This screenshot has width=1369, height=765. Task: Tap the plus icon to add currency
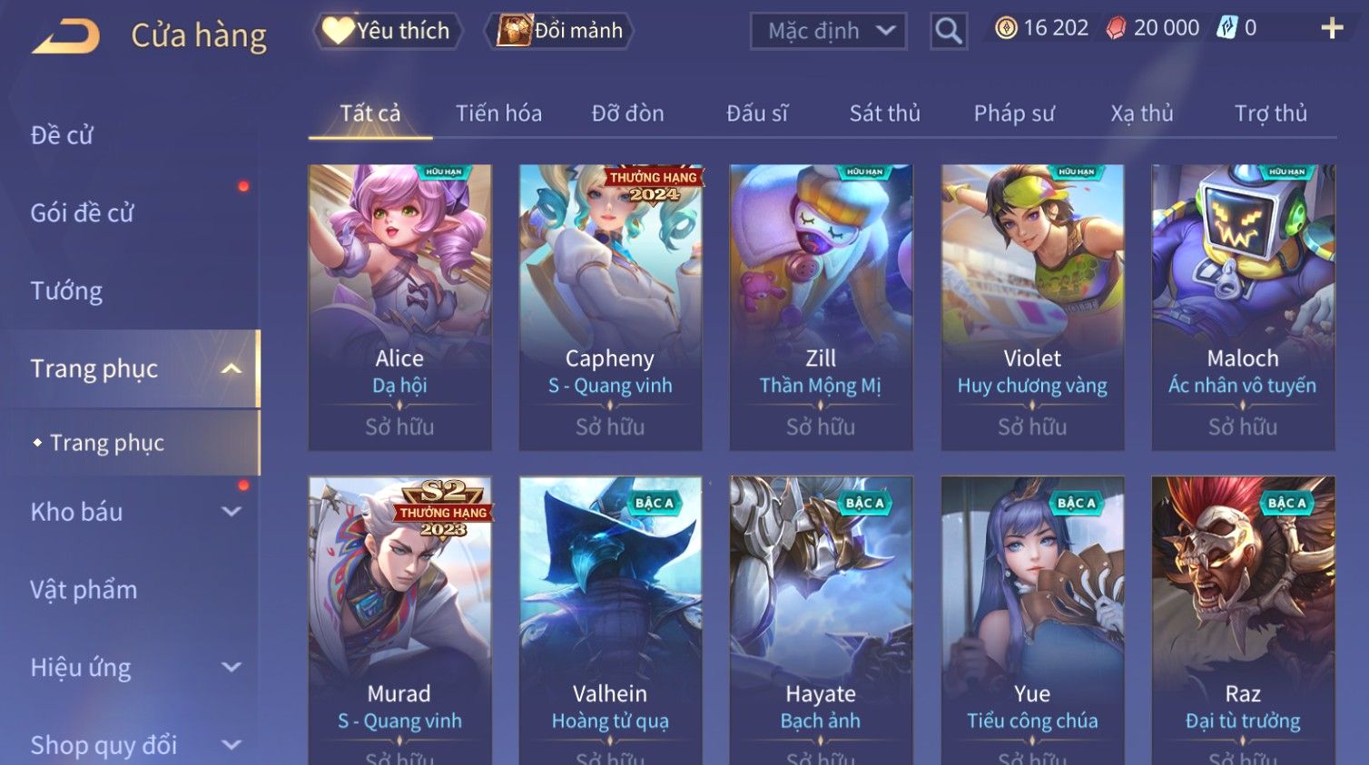1332,28
